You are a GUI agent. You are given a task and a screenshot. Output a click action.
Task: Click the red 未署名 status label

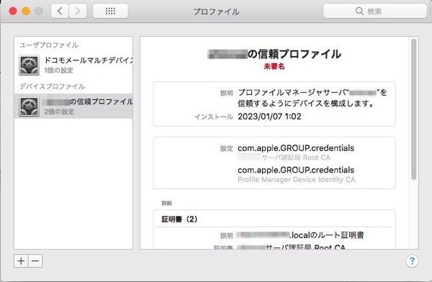pyautogui.click(x=274, y=66)
